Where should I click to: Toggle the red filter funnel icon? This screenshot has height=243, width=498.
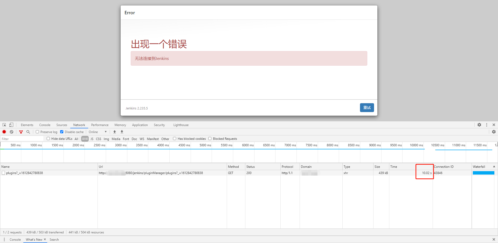click(21, 132)
